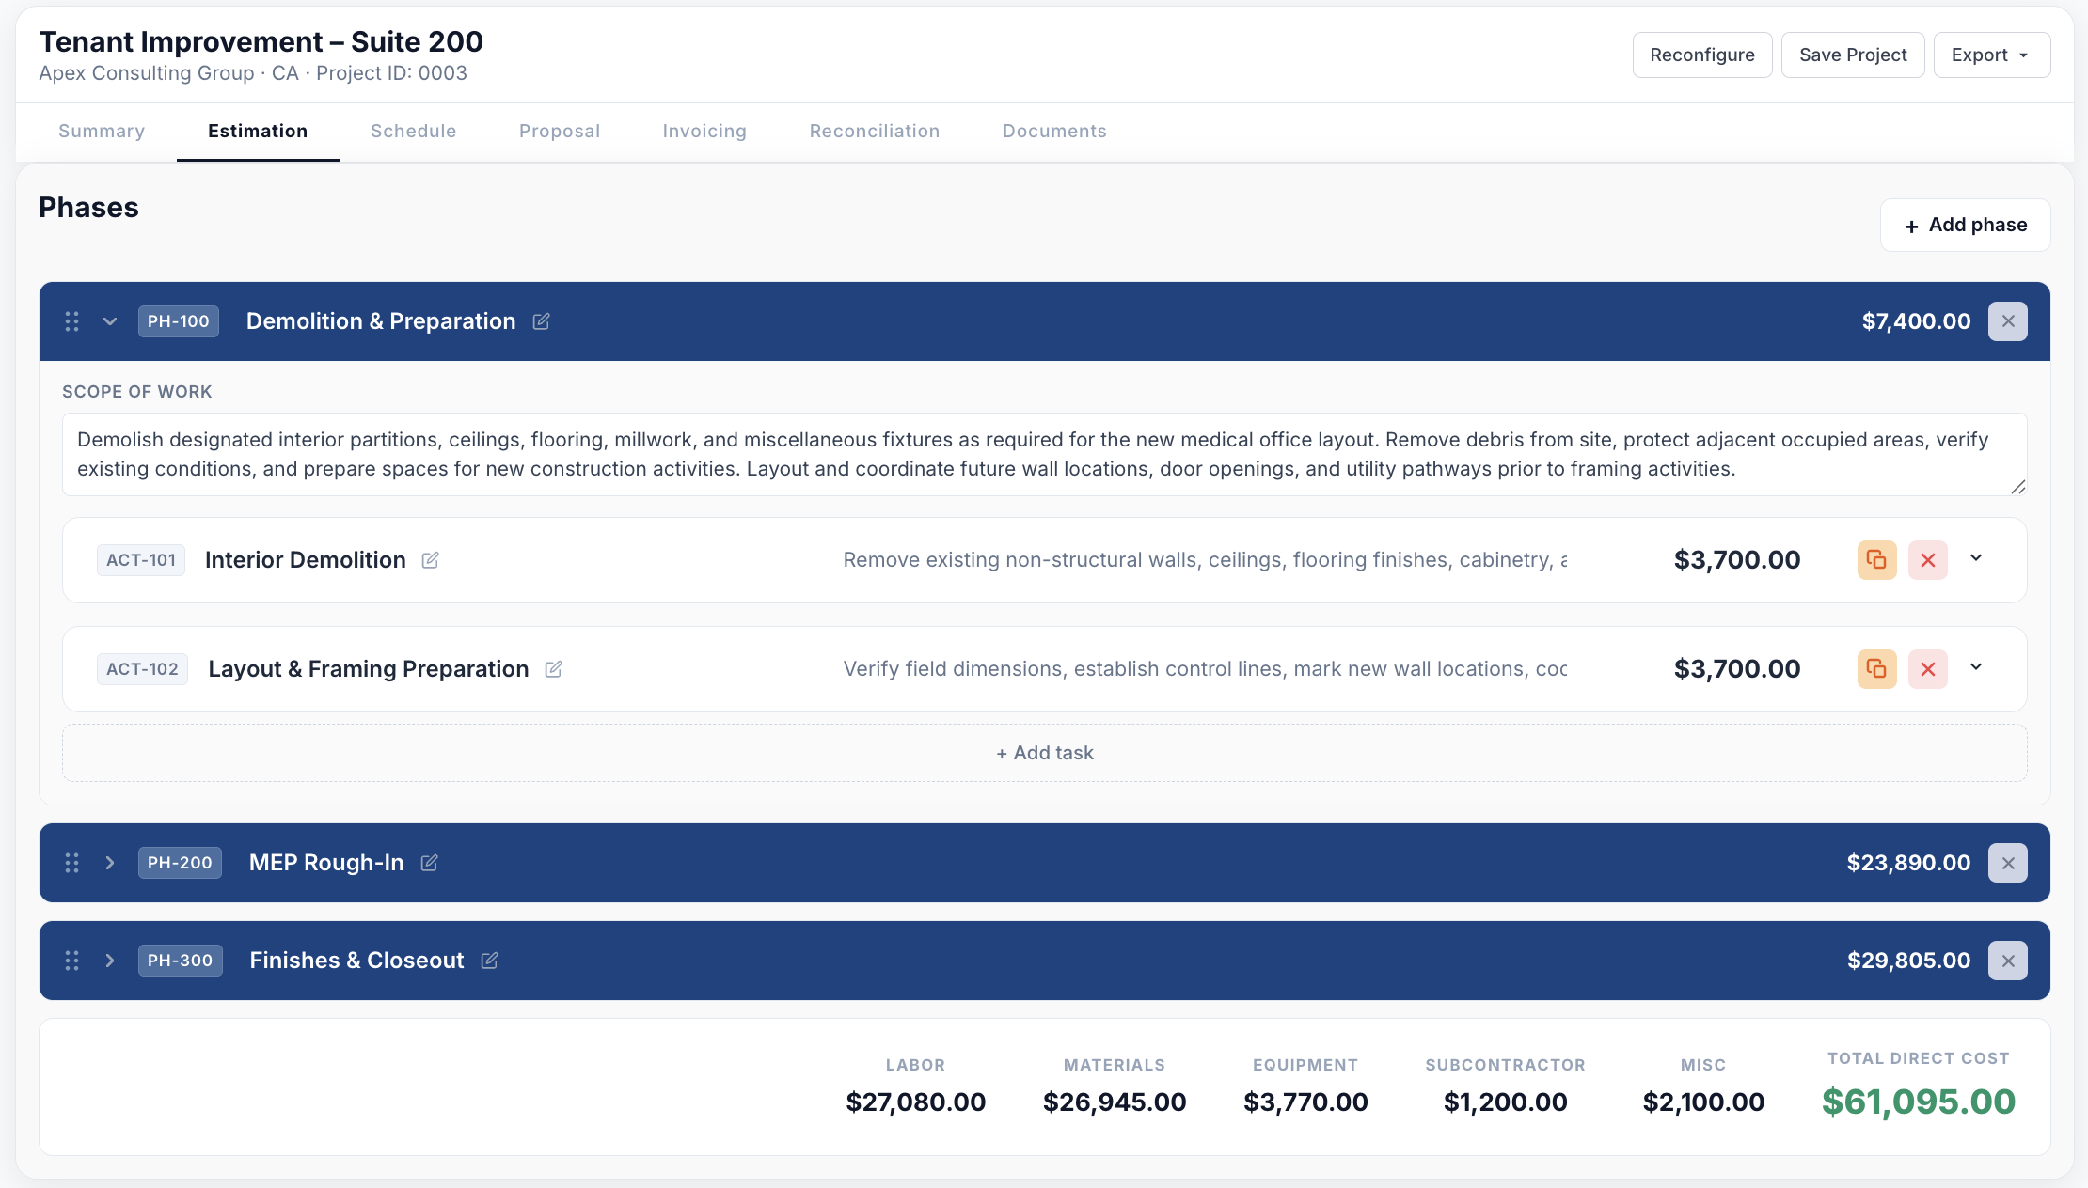2088x1188 pixels.
Task: Click the PH-300 code badge
Action: [x=181, y=961]
